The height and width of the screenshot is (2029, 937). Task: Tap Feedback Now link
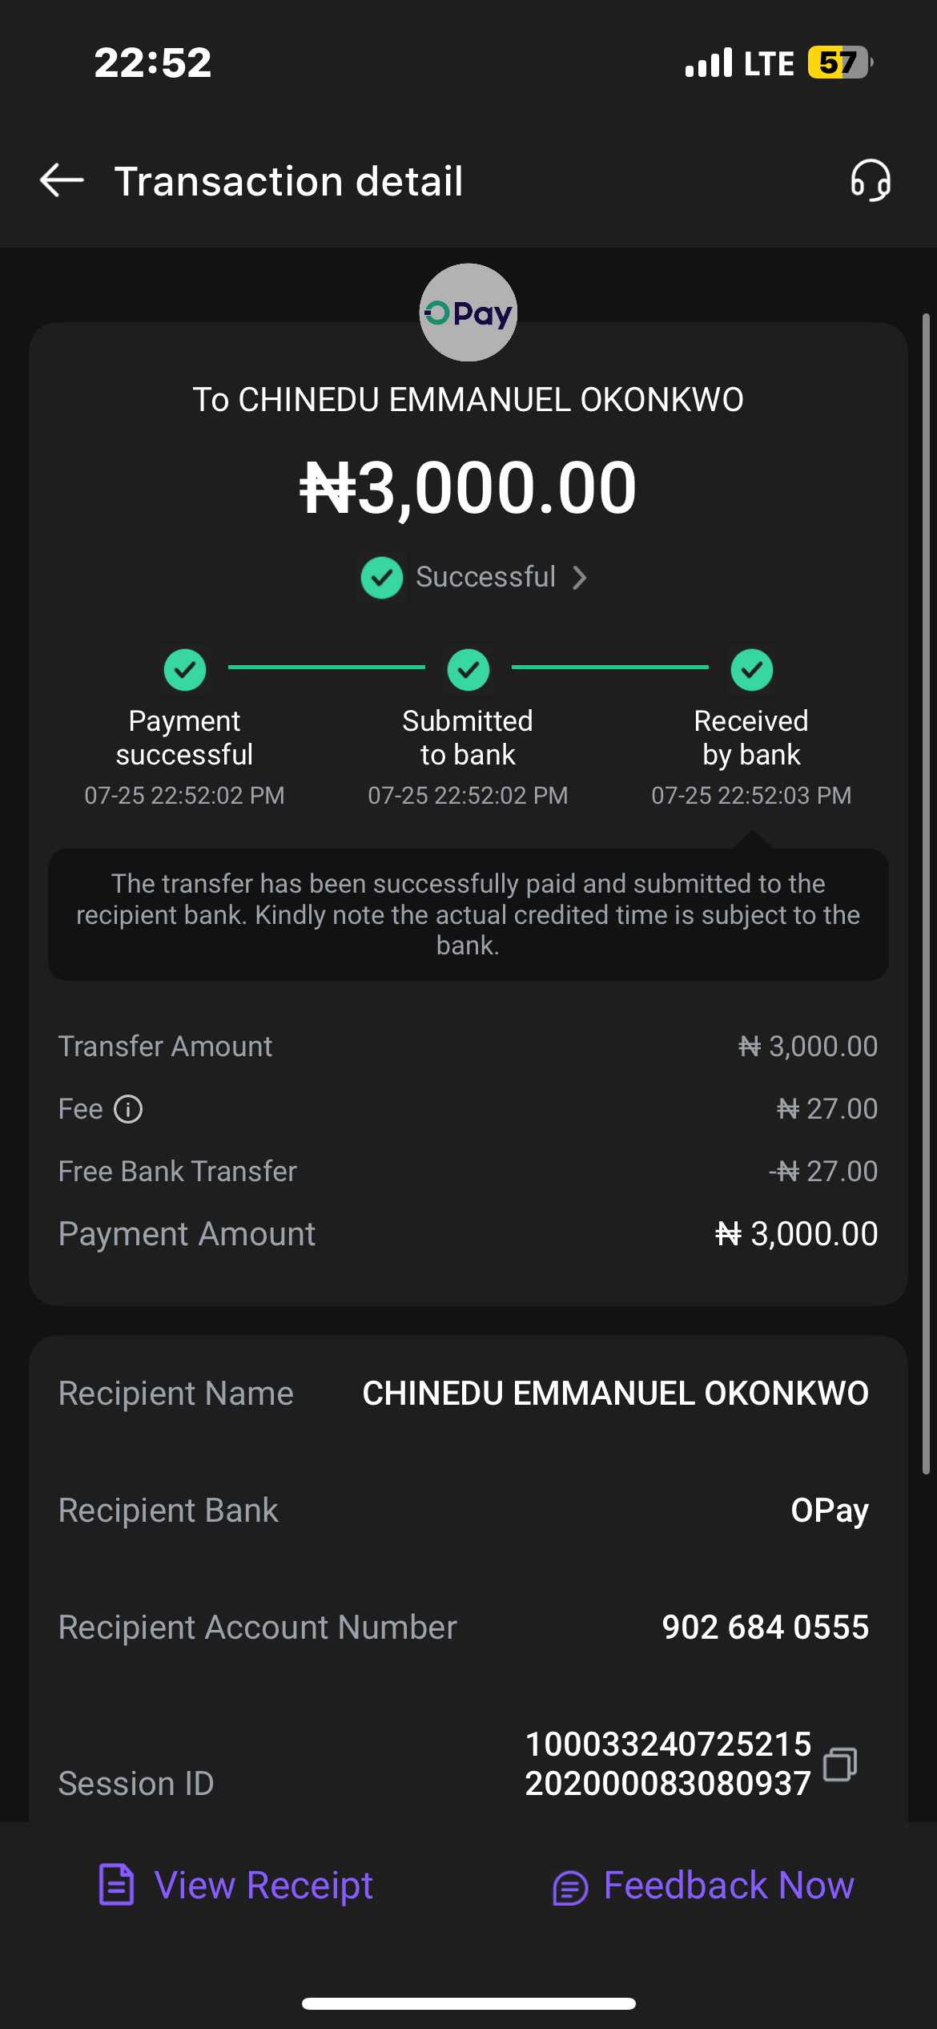[728, 1885]
